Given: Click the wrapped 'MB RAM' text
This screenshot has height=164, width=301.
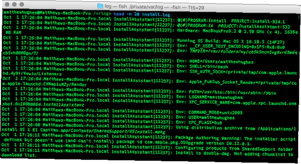Looking at the screenshot, I should [x=14, y=32].
